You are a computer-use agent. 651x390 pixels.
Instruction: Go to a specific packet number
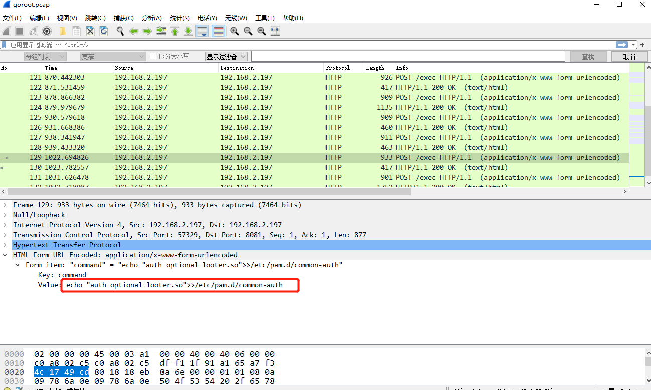161,31
